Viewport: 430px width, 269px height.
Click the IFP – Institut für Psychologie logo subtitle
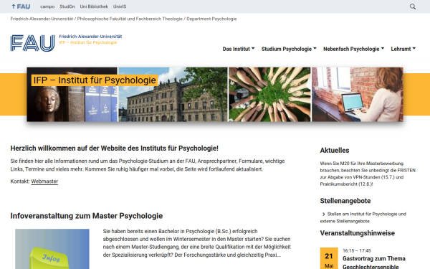click(88, 42)
